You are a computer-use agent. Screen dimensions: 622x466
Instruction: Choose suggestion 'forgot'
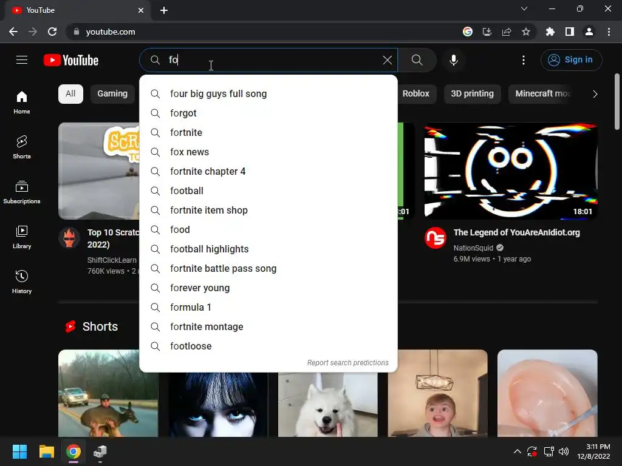pos(268,113)
